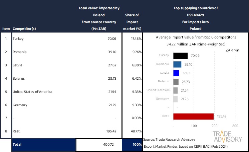Select the steel blue Romania bar
This screenshot has width=249, height=152.
(x=177, y=64)
